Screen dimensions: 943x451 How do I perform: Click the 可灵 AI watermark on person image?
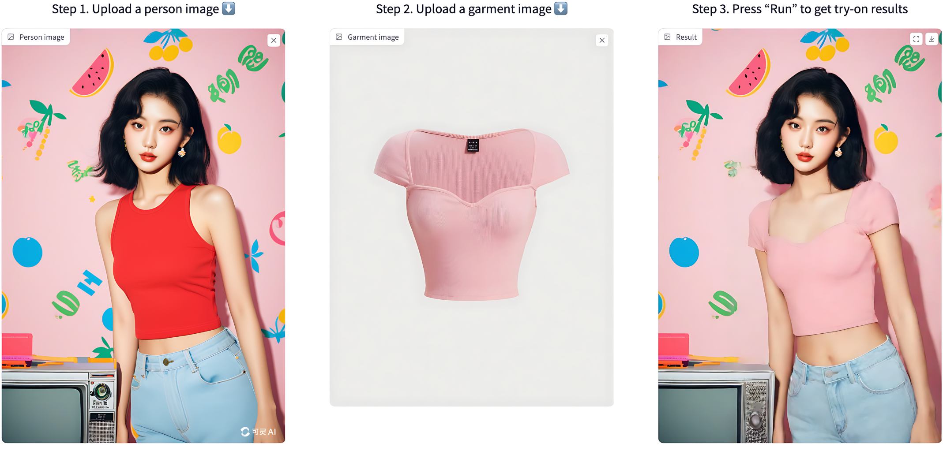(259, 432)
